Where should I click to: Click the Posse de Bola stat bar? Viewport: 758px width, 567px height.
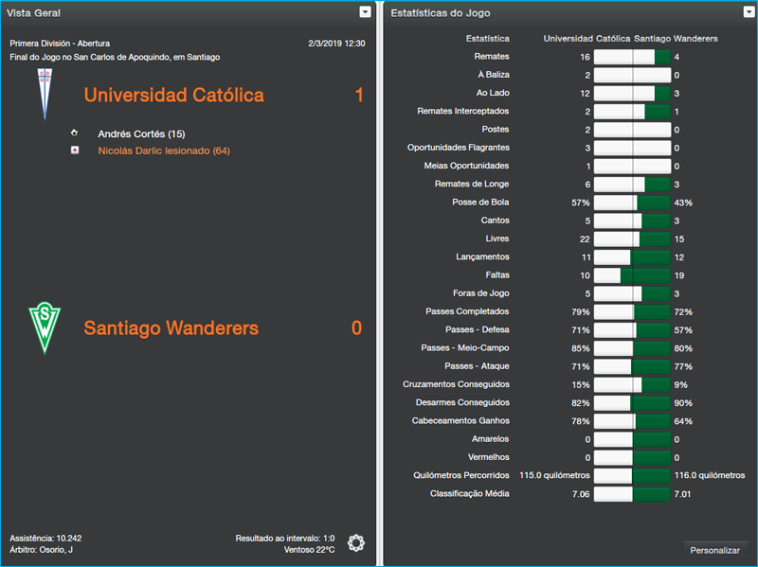point(631,203)
